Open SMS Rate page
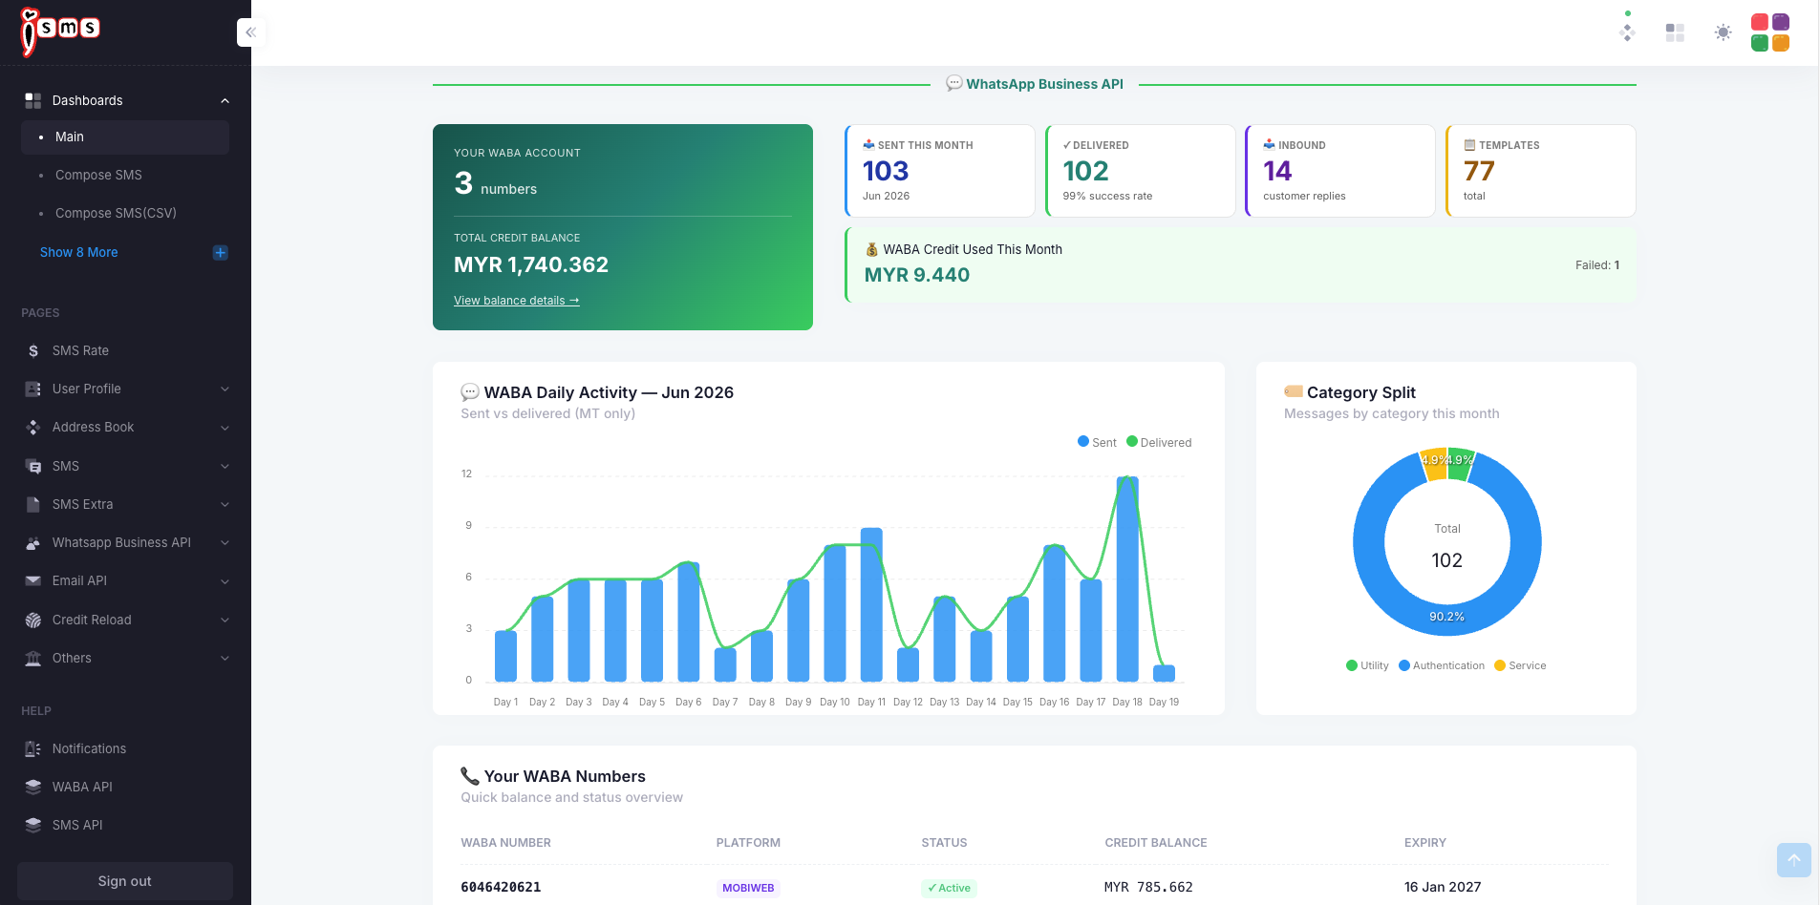Viewport: 1820px width, 905px height. pyautogui.click(x=125, y=351)
